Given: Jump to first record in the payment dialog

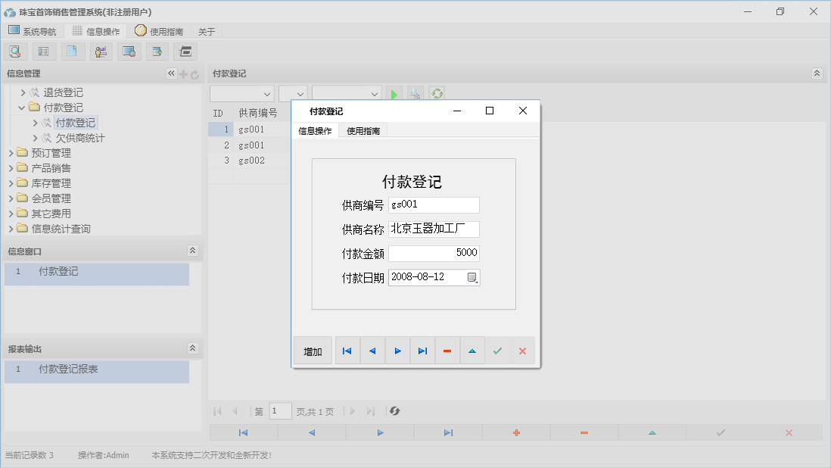Looking at the screenshot, I should pos(347,351).
